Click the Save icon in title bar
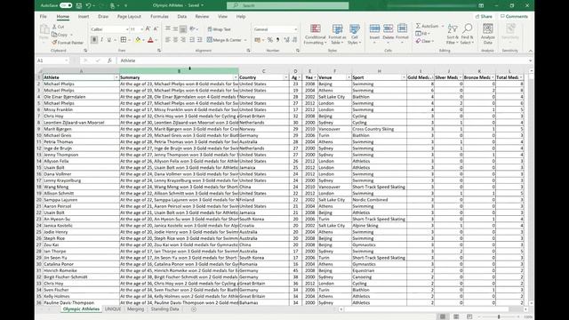The height and width of the screenshot is (320, 569). 78,5
